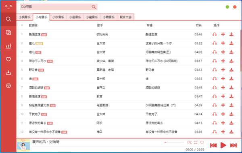242x153 pixels.
Task: Play the current song 夏天的风
Action: (223, 145)
